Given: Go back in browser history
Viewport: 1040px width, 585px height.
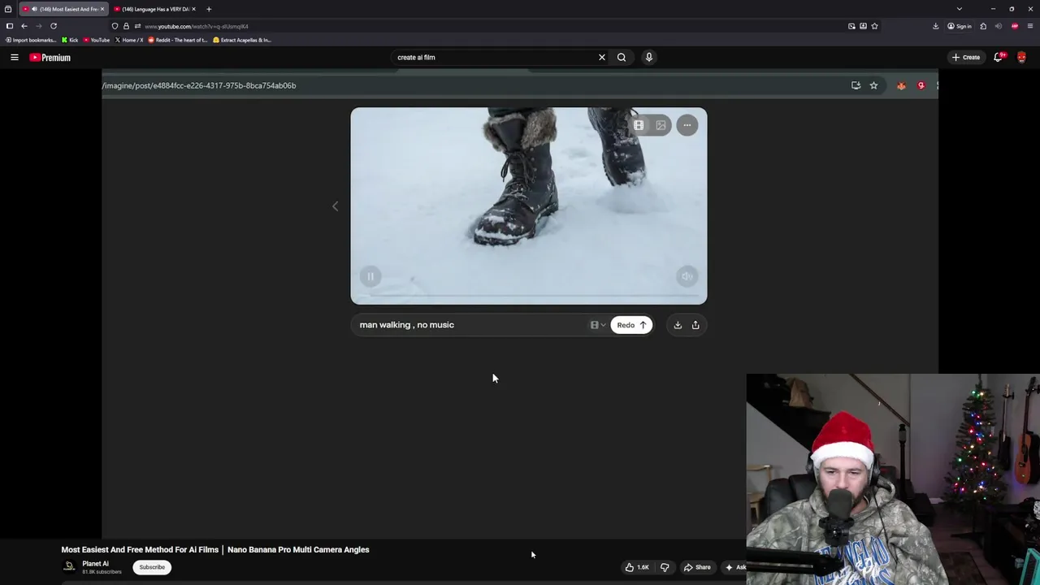Looking at the screenshot, I should click(24, 26).
